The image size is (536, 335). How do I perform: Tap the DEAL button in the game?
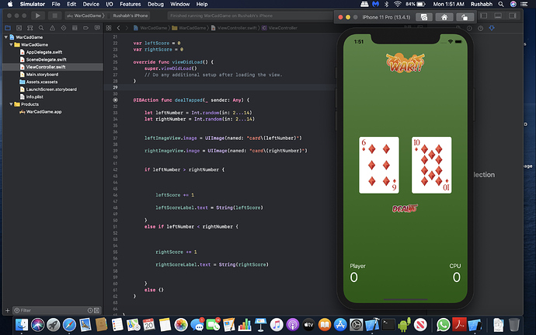pyautogui.click(x=404, y=208)
